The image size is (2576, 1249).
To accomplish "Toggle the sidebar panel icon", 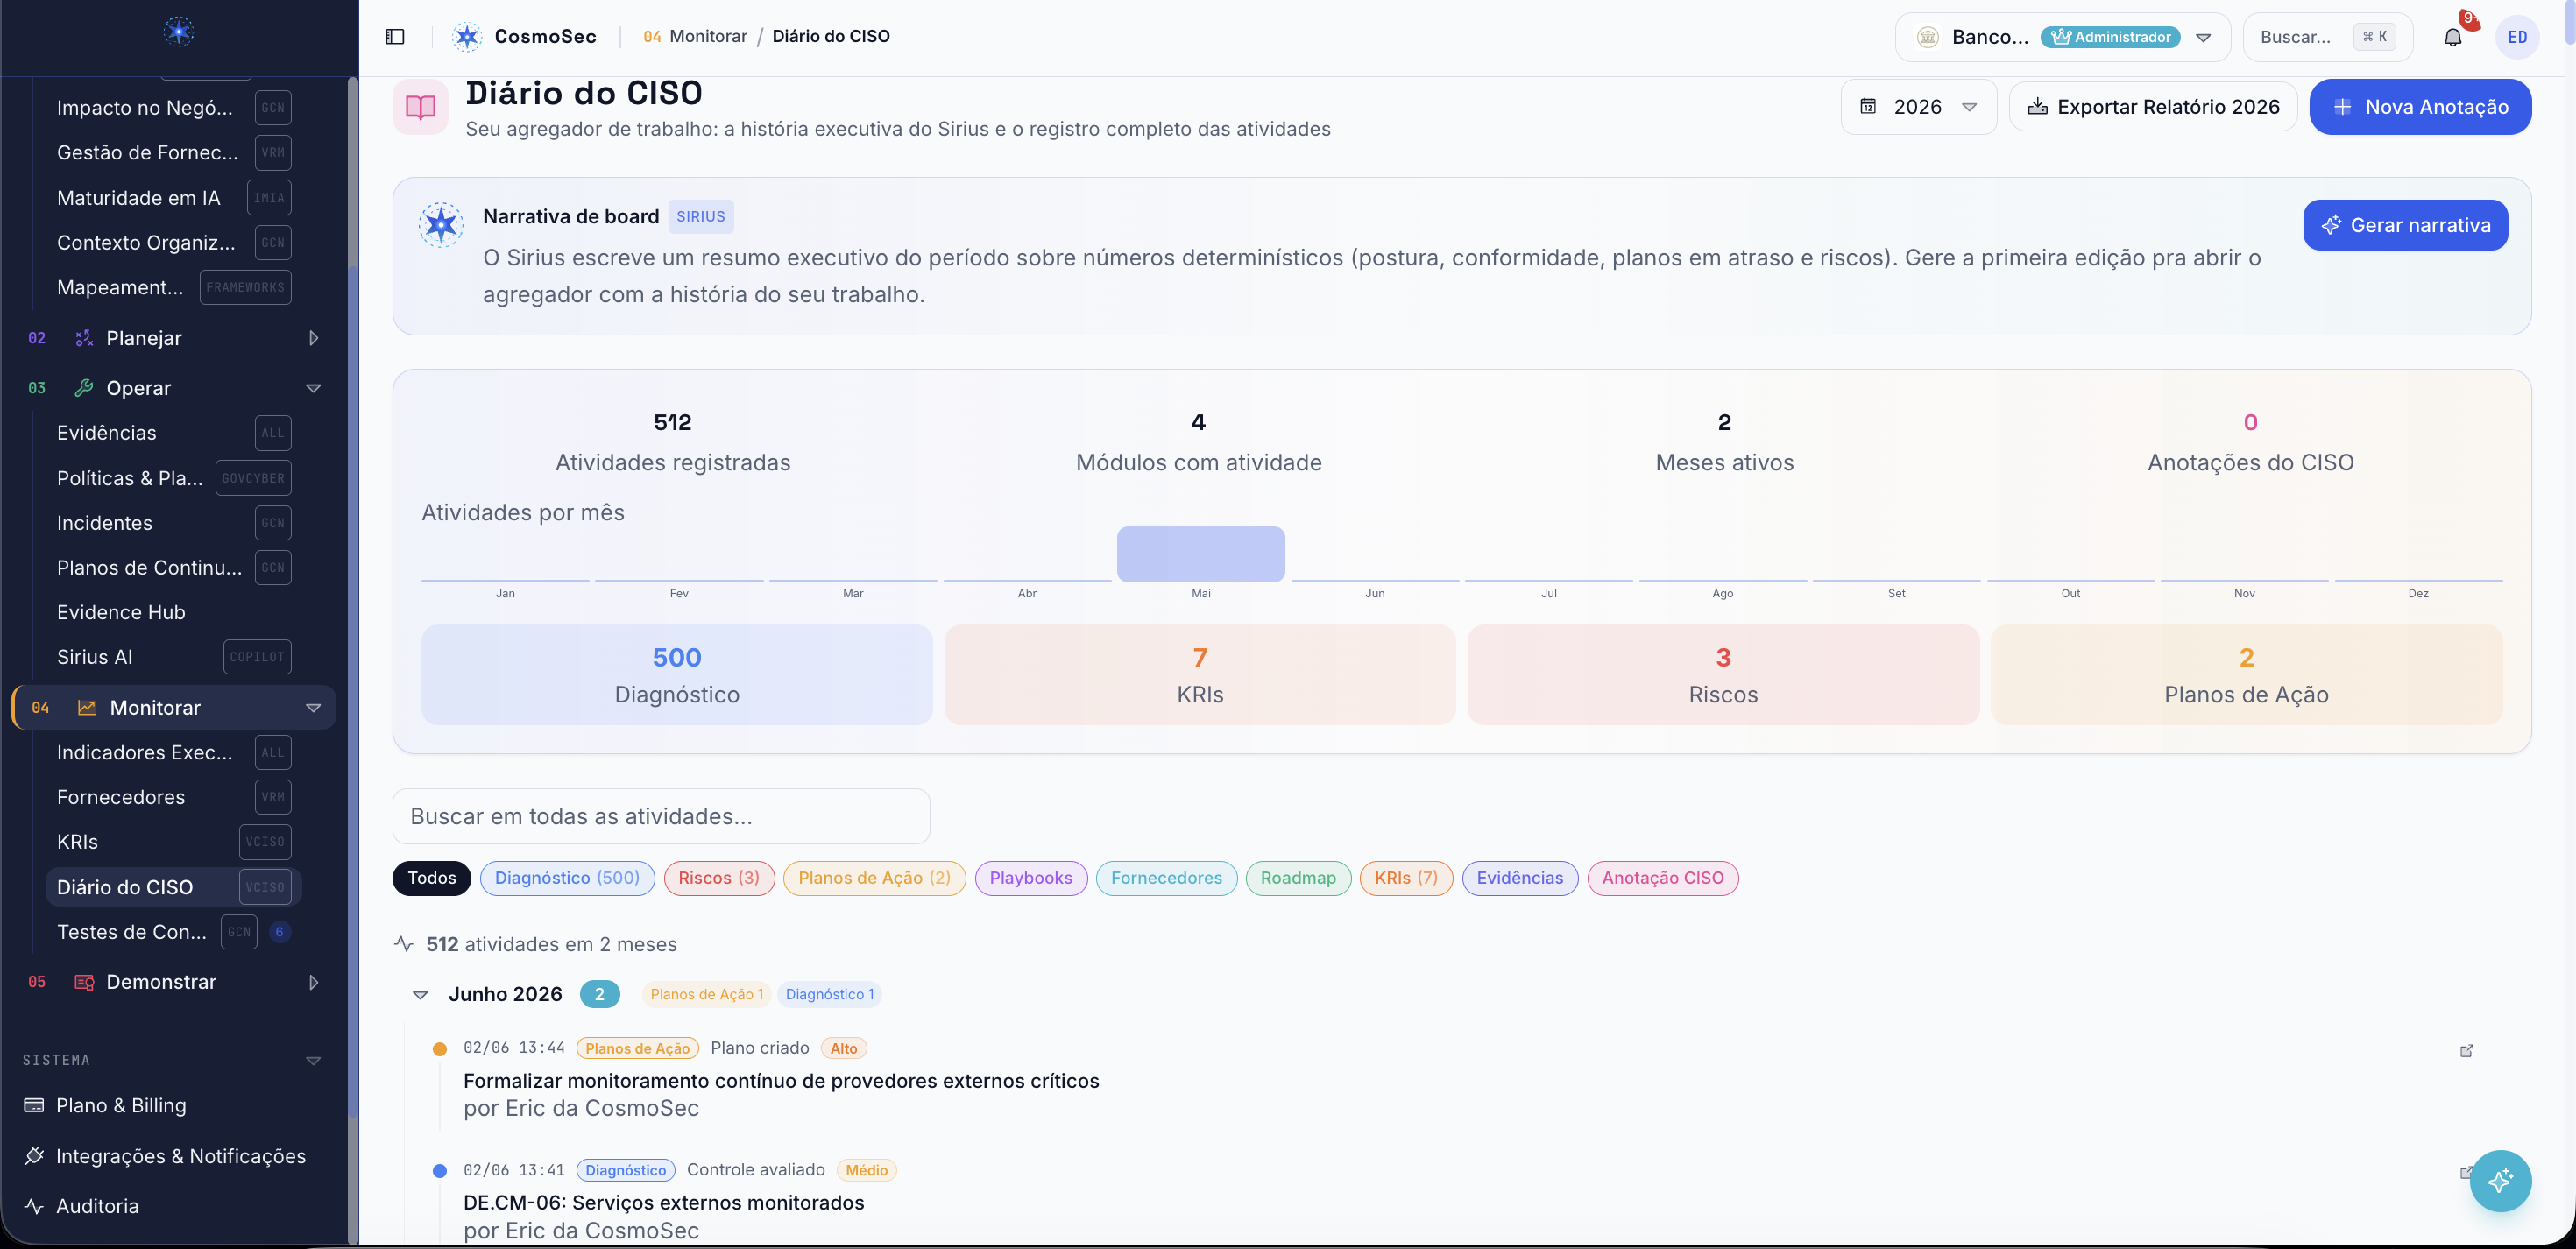I will 395,37.
